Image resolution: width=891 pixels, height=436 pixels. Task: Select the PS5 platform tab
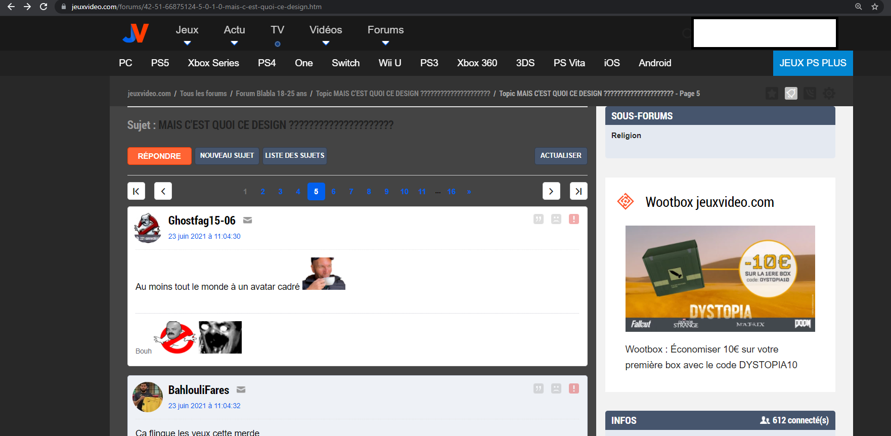pos(160,63)
